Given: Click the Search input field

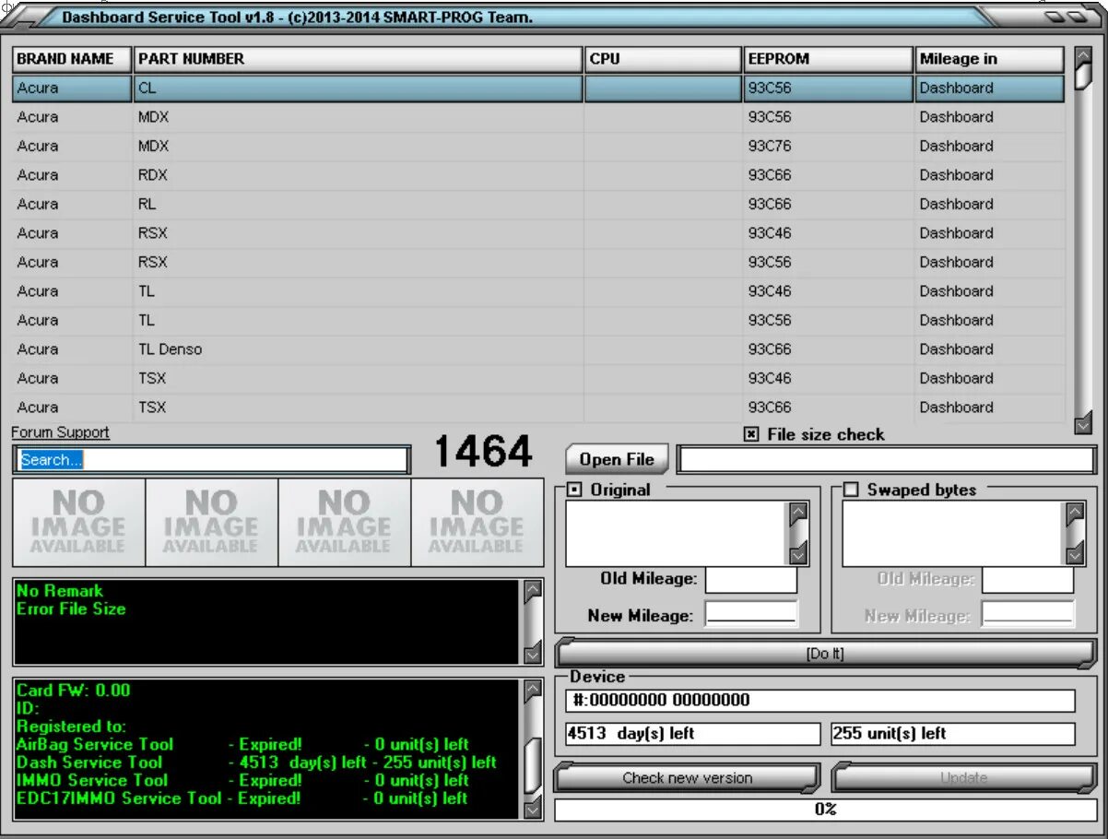Looking at the screenshot, I should click(x=212, y=460).
